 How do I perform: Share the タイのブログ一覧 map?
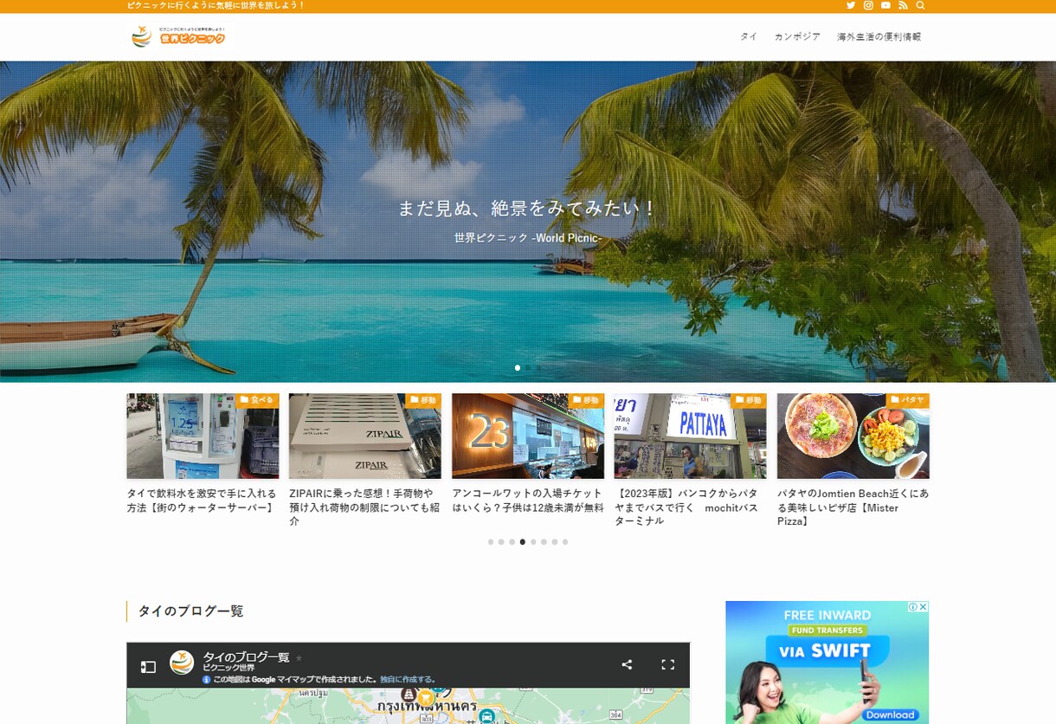627,664
